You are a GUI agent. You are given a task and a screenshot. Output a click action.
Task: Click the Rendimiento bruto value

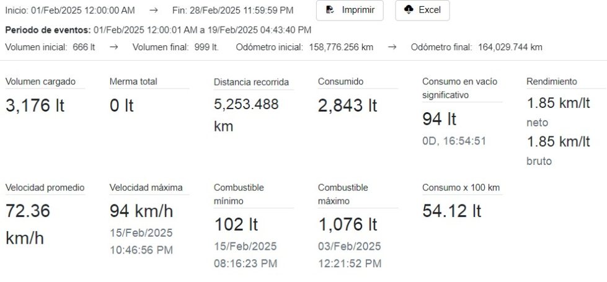click(x=558, y=141)
